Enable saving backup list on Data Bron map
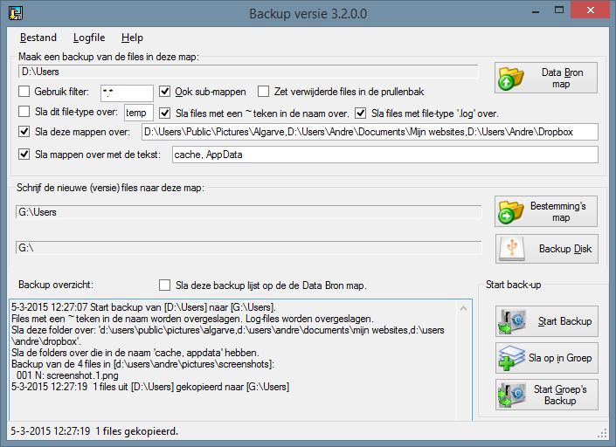 (x=164, y=285)
